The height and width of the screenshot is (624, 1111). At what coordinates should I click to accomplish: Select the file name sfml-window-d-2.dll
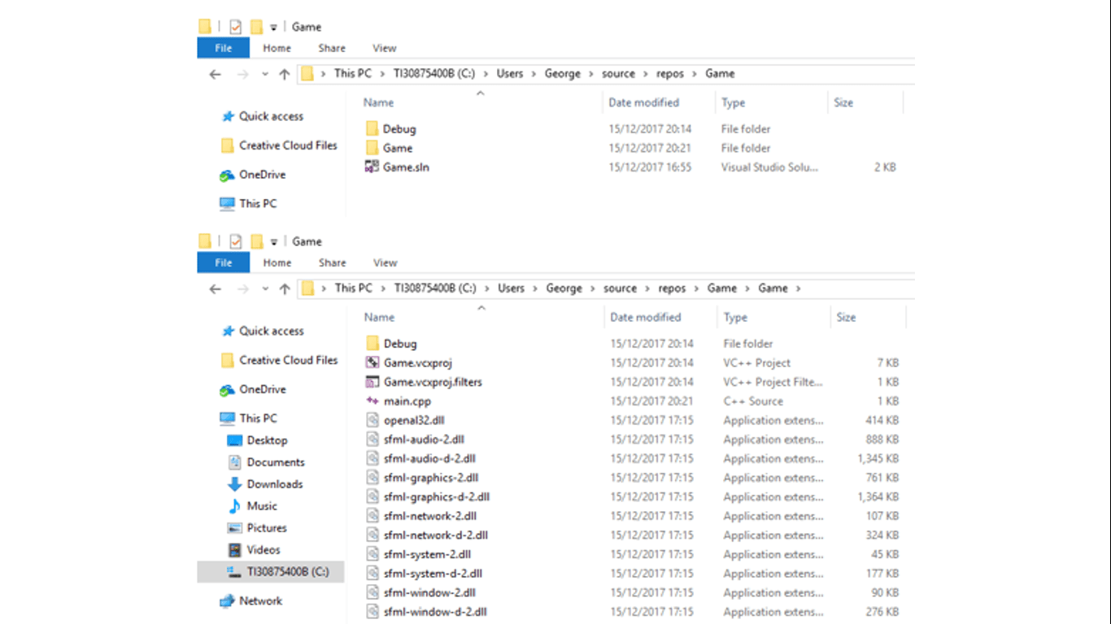coord(435,612)
